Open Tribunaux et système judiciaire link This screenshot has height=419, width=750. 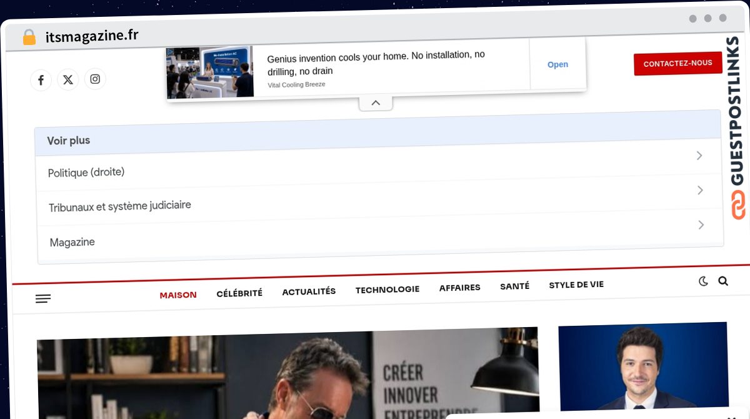click(120, 206)
